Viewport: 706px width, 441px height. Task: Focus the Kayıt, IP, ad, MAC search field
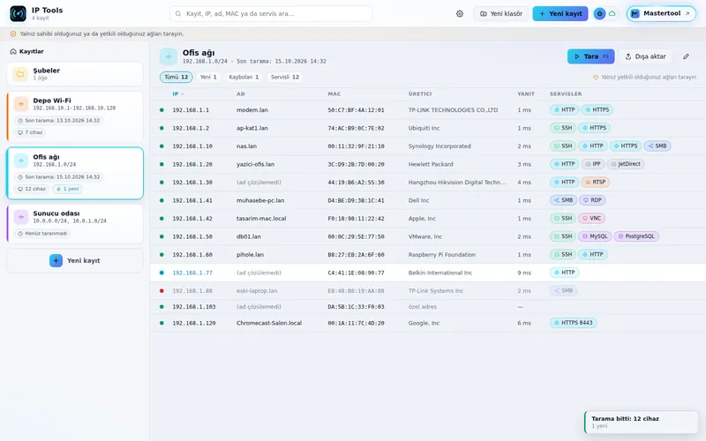pyautogui.click(x=271, y=13)
